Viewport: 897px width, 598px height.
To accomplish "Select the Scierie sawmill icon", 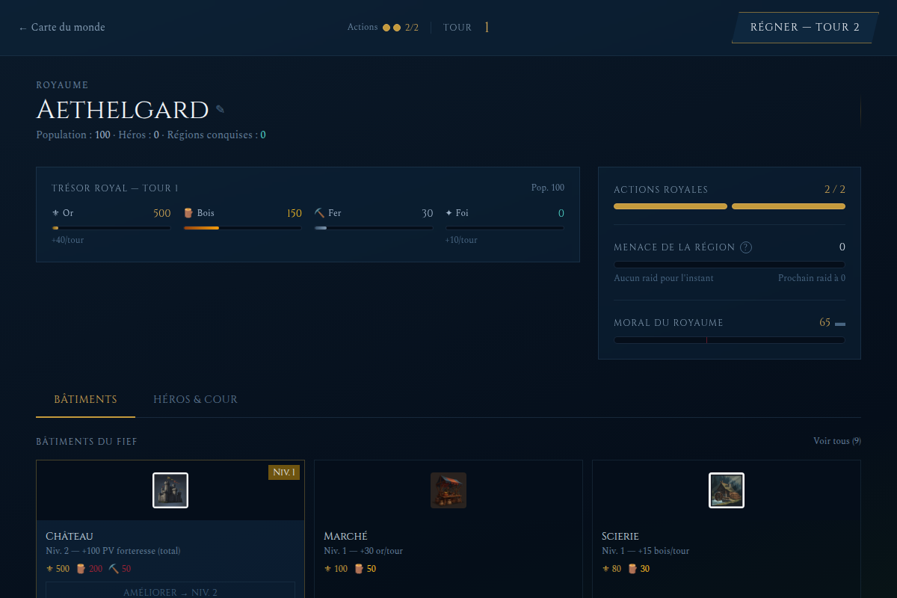I will click(x=727, y=490).
